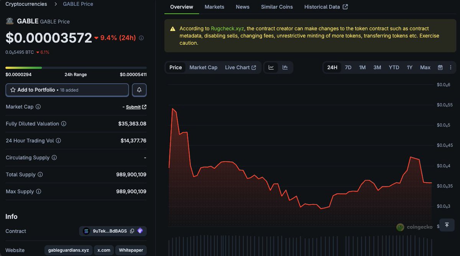Click the $35,363.08 valuation value
The image size is (460, 256).
132,124
